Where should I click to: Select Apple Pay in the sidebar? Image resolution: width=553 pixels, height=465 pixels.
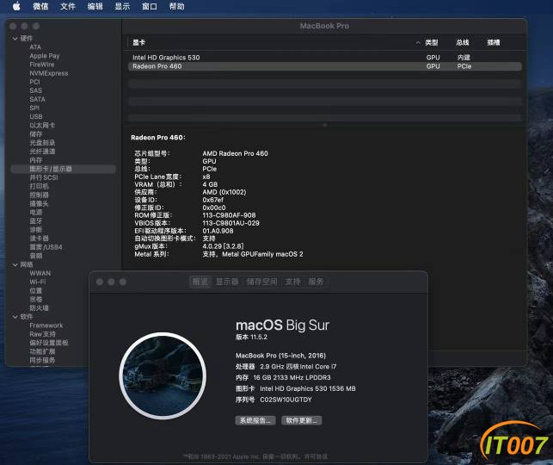click(45, 56)
